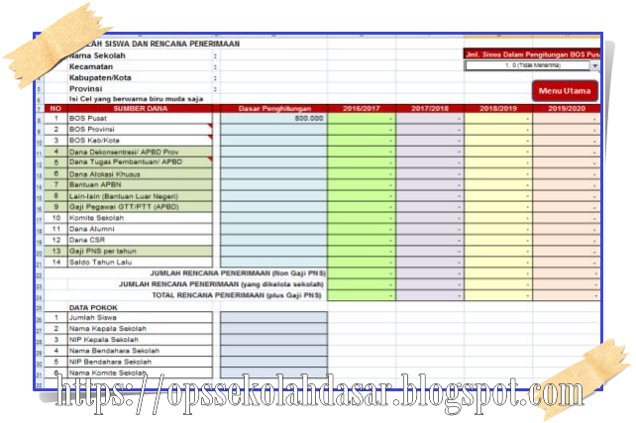Select the 'Nama Bendahara Sekolah' label
The width and height of the screenshot is (636, 423).
(114, 351)
